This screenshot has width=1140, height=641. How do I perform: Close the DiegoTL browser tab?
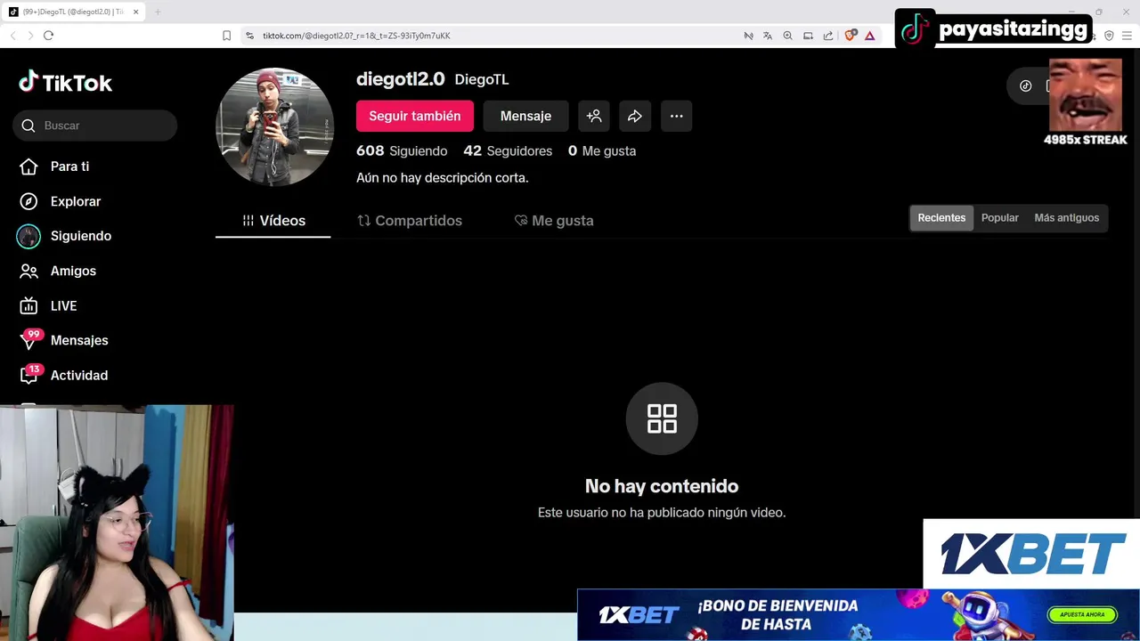[136, 12]
